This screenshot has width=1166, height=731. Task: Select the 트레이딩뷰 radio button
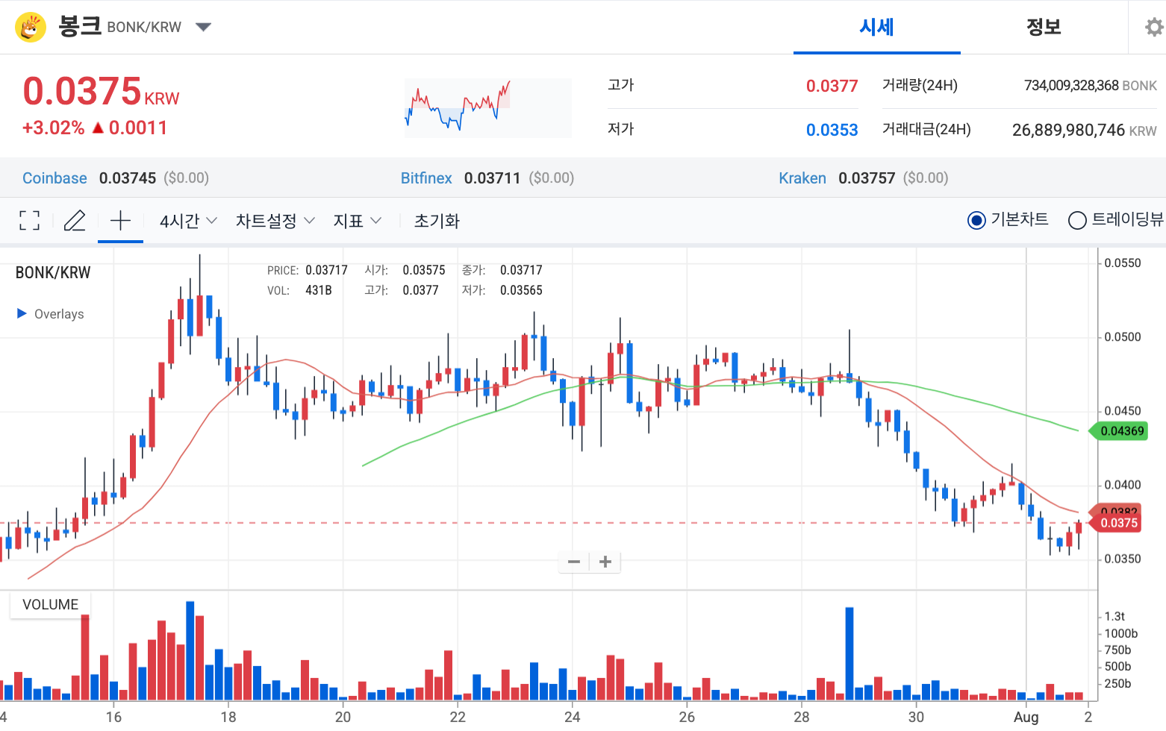click(x=1077, y=220)
